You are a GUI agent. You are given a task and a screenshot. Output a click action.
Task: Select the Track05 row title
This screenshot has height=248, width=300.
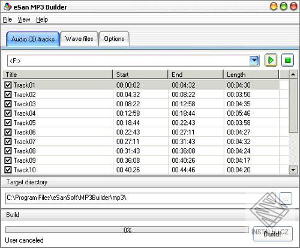click(x=25, y=122)
